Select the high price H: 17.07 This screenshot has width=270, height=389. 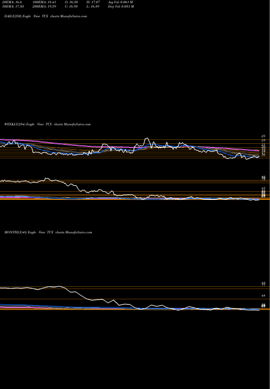coord(94,2)
